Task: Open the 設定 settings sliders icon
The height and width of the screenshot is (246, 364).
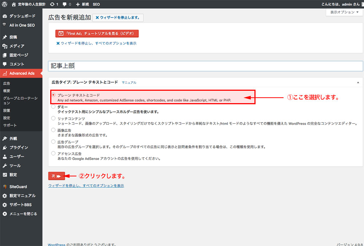Action: tap(5, 175)
